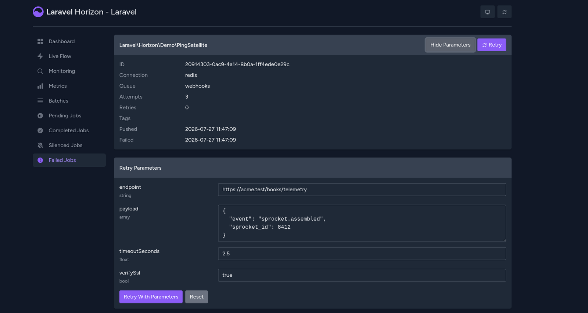Click the verifySsl parameter label

point(129,273)
